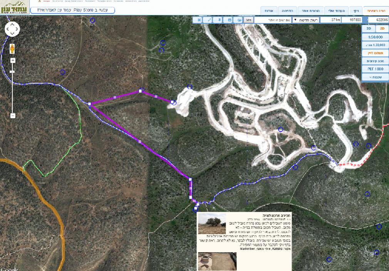Click the pushpin marker icon in toolbar
The height and width of the screenshot is (271, 389).
tap(220, 20)
